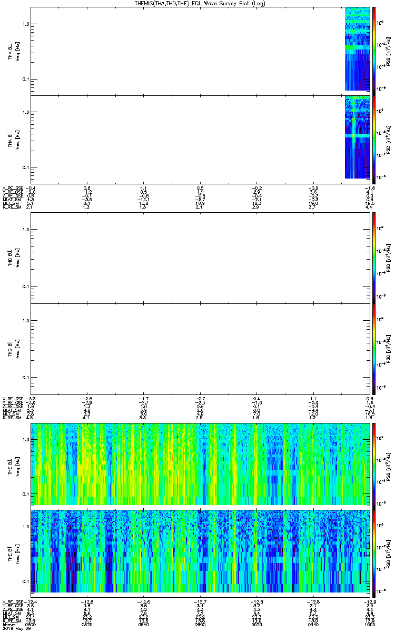Click the X_RE_GSE row label below THD panels

click(x=13, y=398)
